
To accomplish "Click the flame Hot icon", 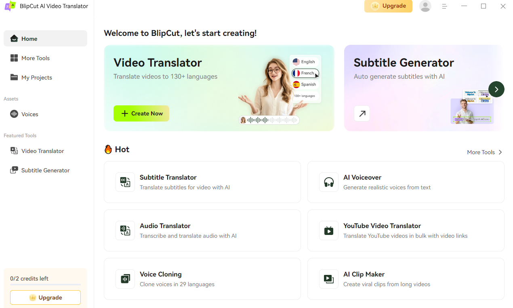I will coord(108,149).
